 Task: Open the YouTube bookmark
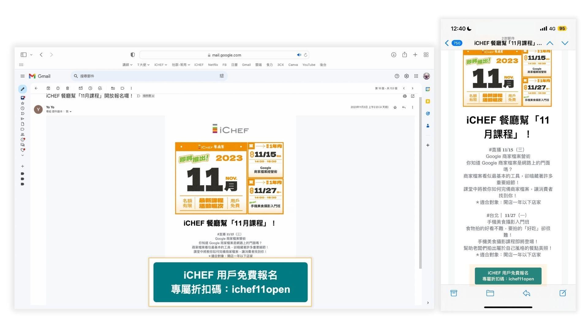(x=308, y=65)
